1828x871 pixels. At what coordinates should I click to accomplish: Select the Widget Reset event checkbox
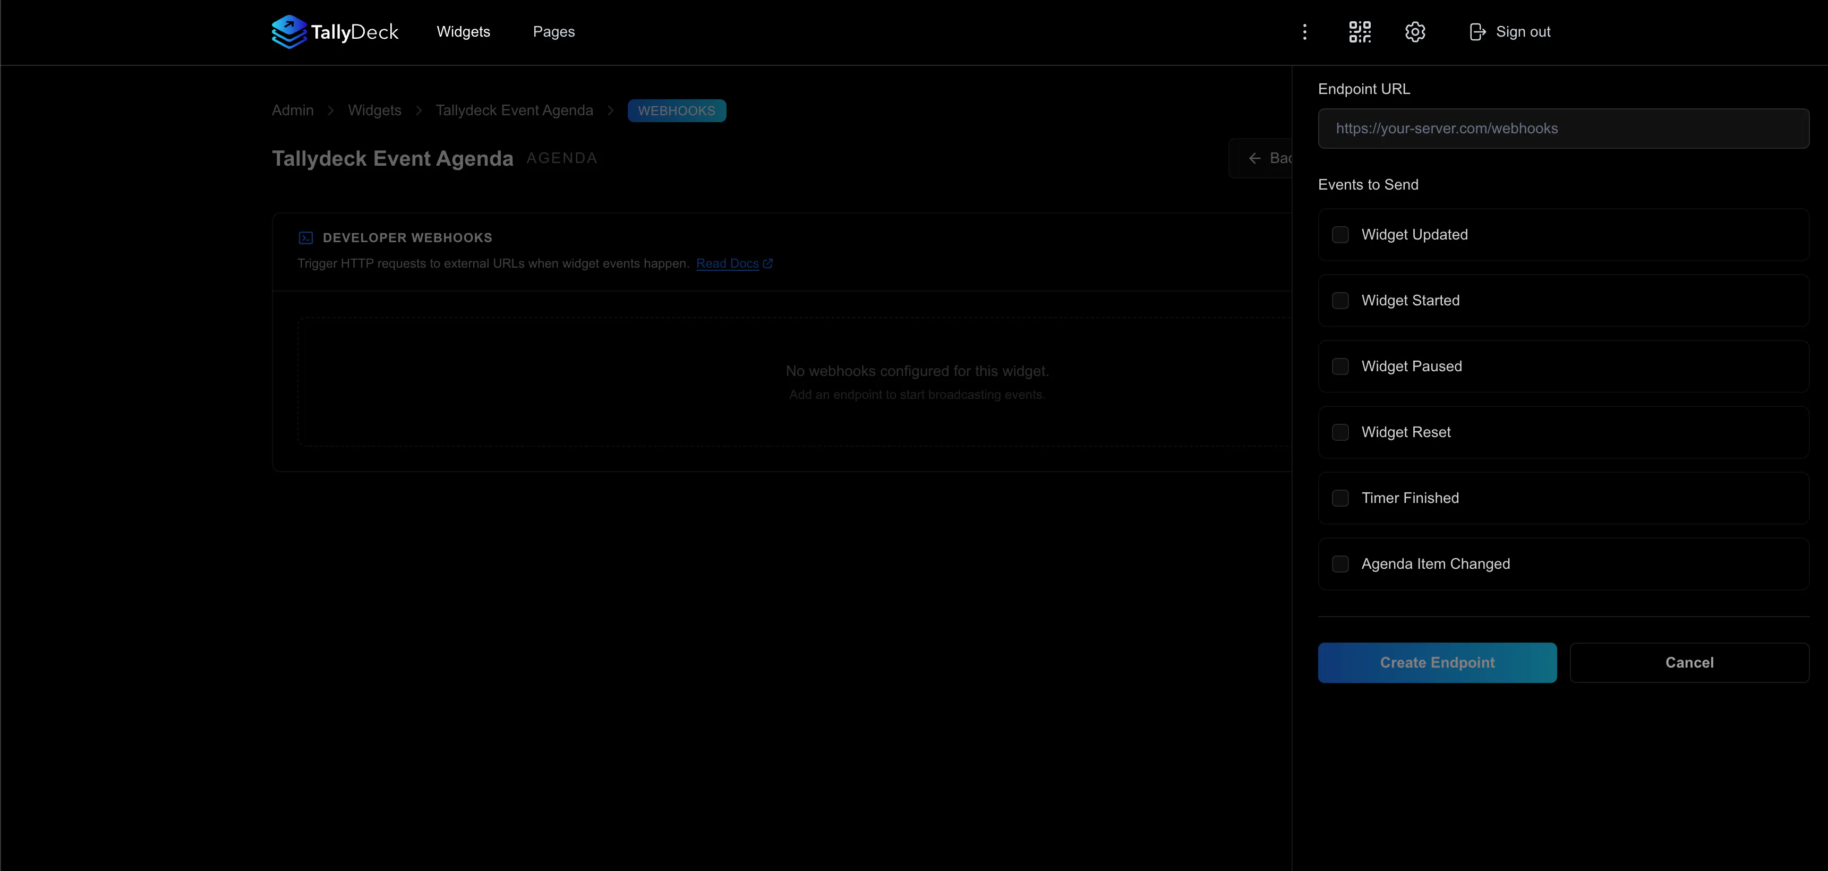coord(1340,432)
